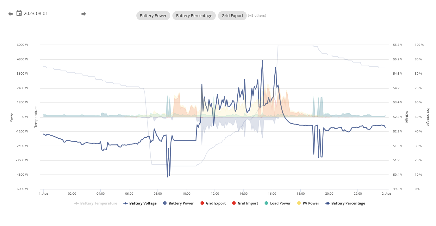Click the 'Temperature' axis title
Image resolution: width=436 pixels, height=226 pixels.
click(x=36, y=117)
